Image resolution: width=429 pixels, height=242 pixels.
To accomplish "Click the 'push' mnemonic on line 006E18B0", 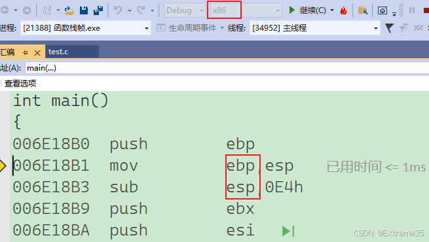I will pyautogui.click(x=129, y=145).
